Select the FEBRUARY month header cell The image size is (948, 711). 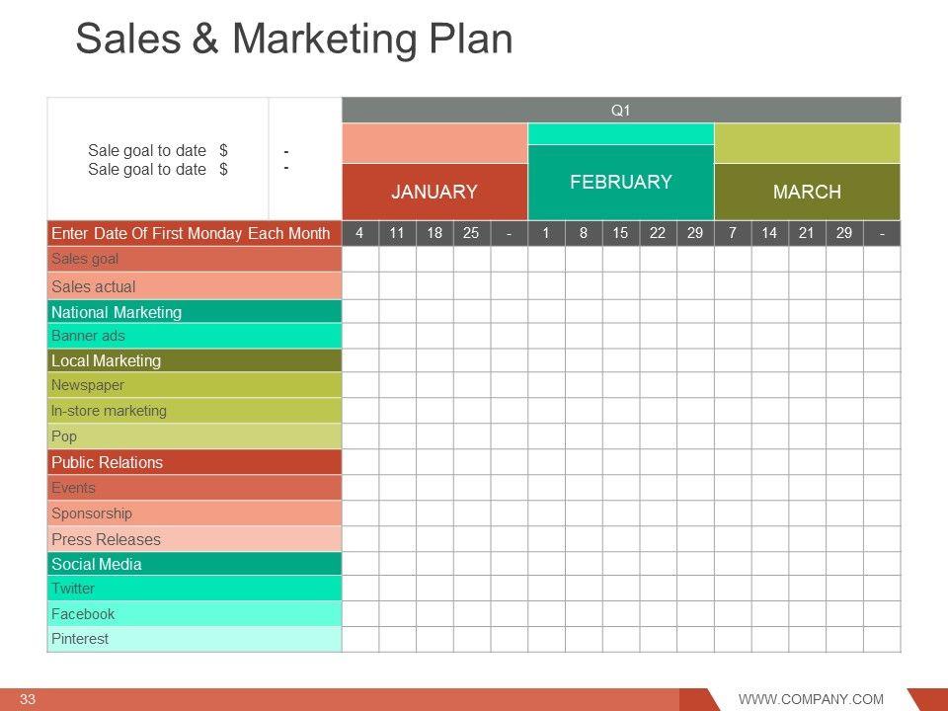click(620, 182)
